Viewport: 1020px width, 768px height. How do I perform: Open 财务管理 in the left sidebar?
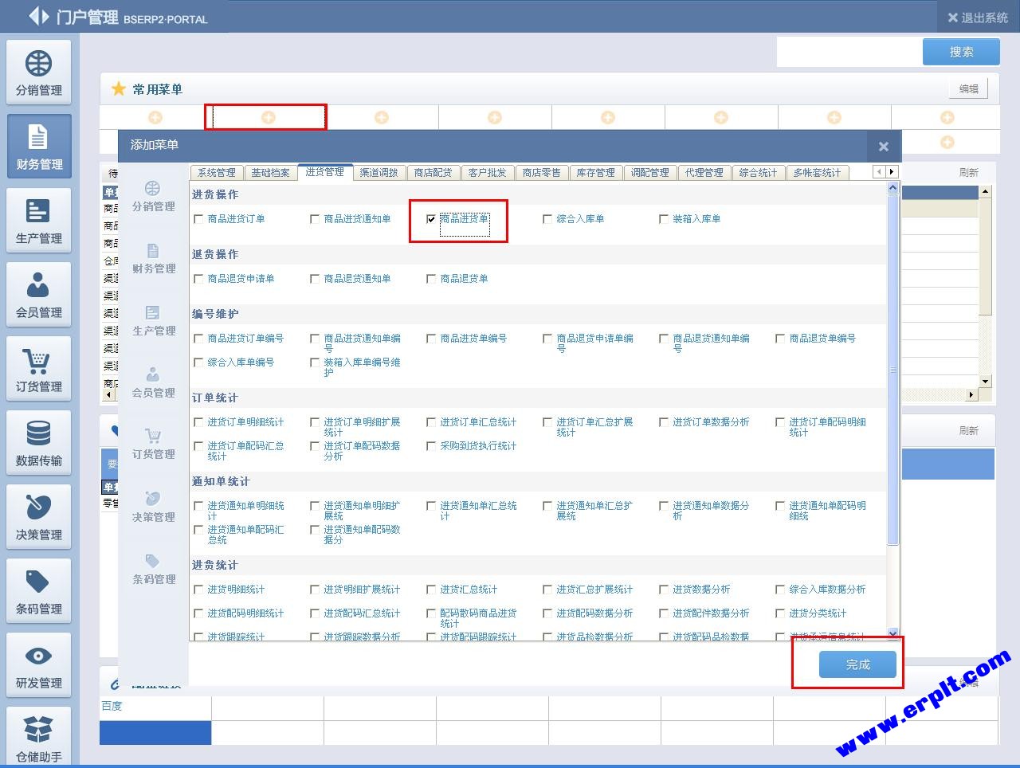pyautogui.click(x=39, y=147)
